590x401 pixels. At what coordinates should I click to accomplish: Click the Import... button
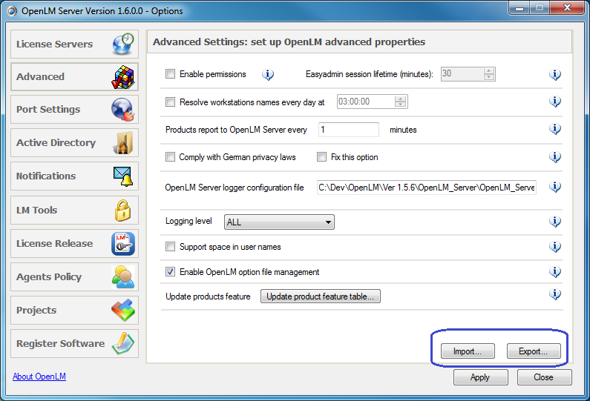click(x=468, y=351)
